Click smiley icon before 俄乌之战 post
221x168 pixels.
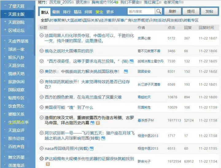(x=41, y=51)
